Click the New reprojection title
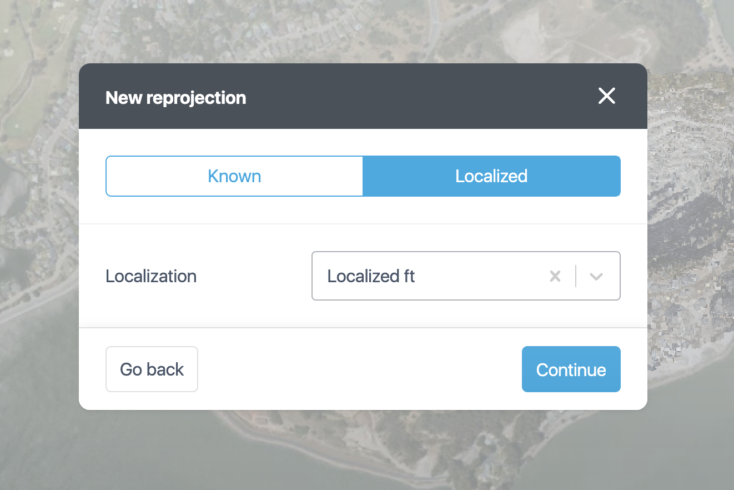Screen dimensions: 734x490 coord(175,98)
